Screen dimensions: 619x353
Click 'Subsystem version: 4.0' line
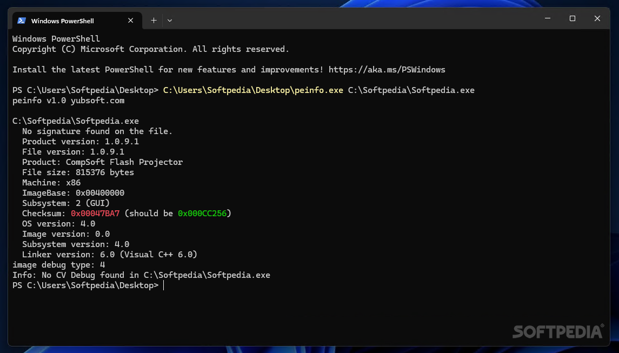pos(75,244)
